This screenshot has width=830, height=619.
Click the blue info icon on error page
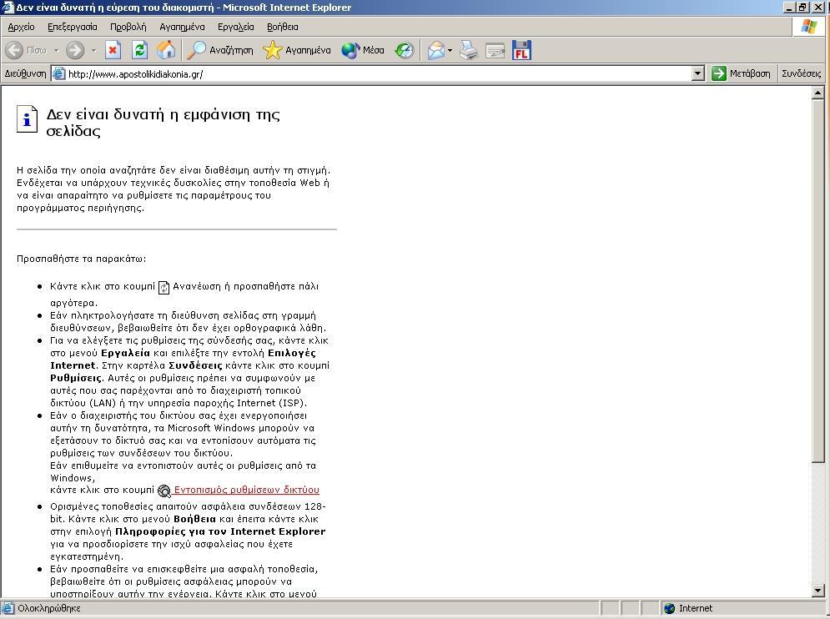tap(27, 118)
